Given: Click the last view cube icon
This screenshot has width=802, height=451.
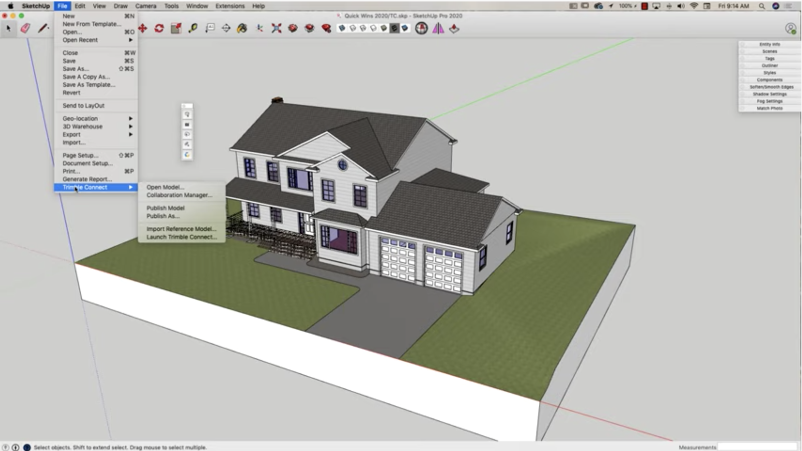Looking at the screenshot, I should point(405,29).
